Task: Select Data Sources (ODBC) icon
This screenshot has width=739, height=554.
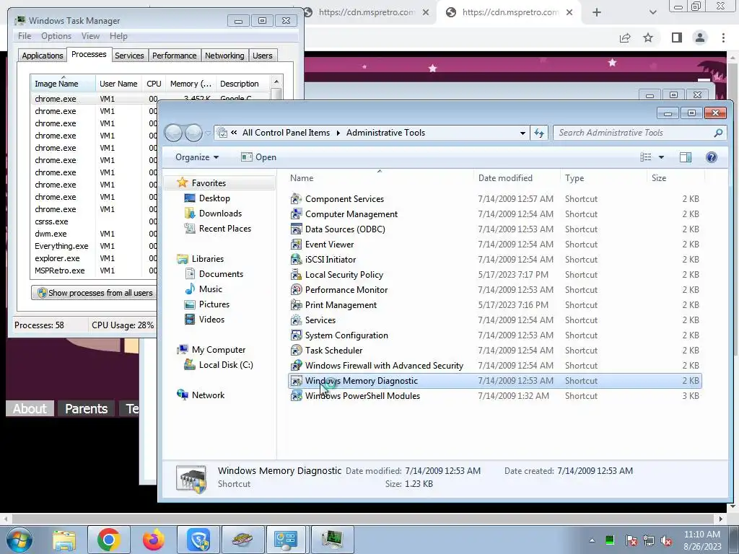Action: point(296,229)
